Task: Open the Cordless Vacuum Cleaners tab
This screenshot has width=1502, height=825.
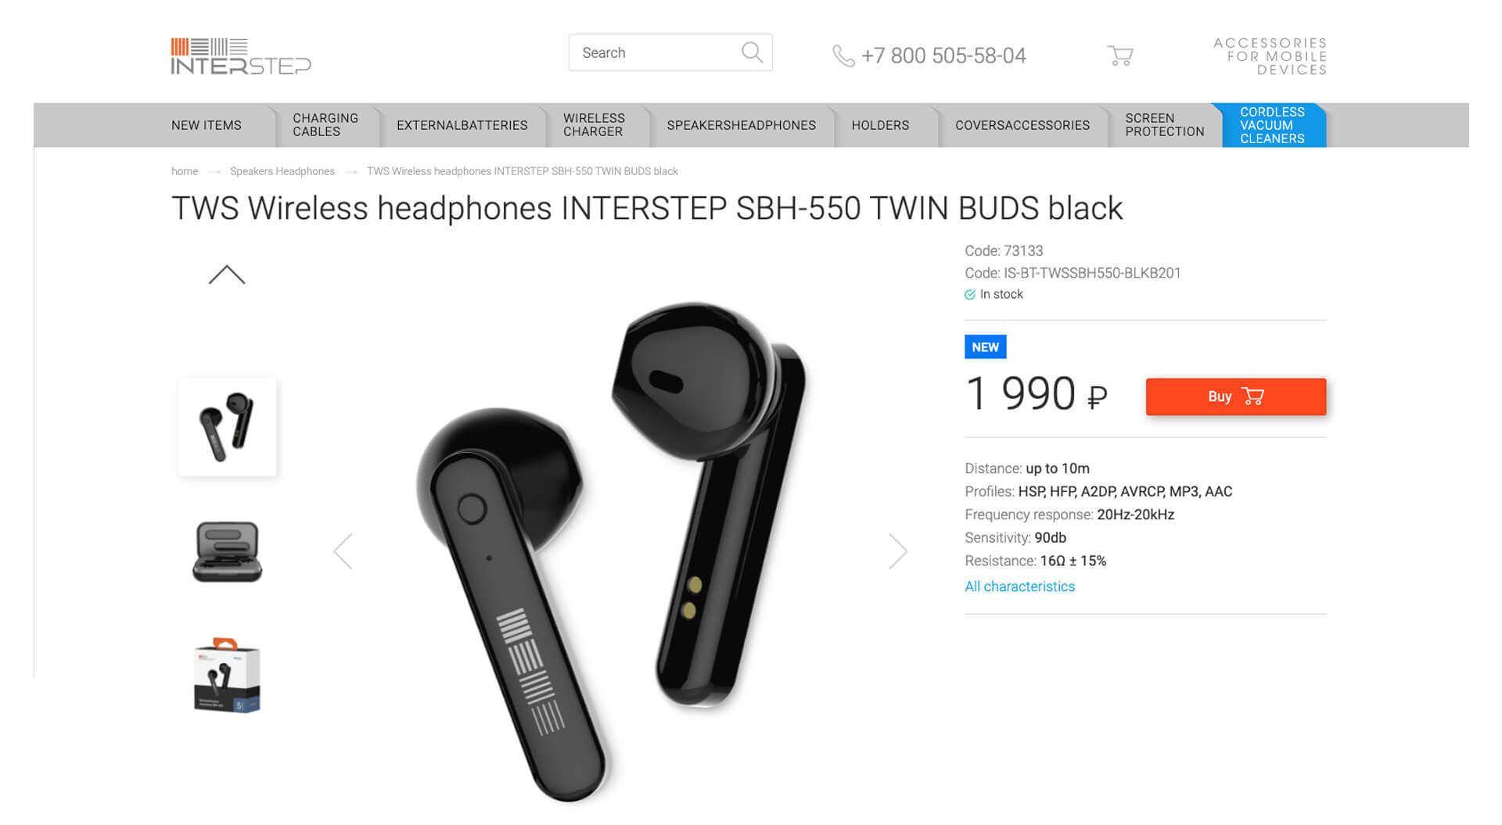Action: (1272, 125)
